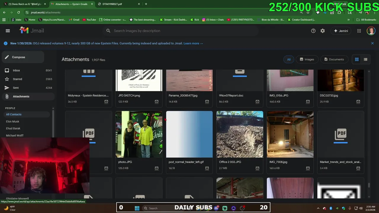Follow the Learn more link
Image resolution: width=379 pixels, height=213 pixels.
pyautogui.click(x=193, y=43)
